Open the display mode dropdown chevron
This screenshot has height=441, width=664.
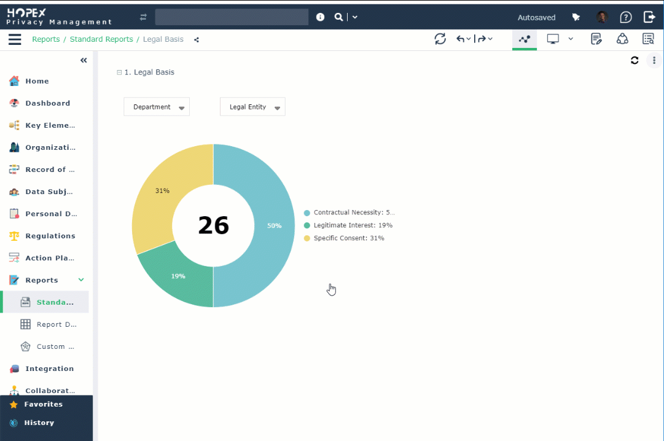point(571,39)
